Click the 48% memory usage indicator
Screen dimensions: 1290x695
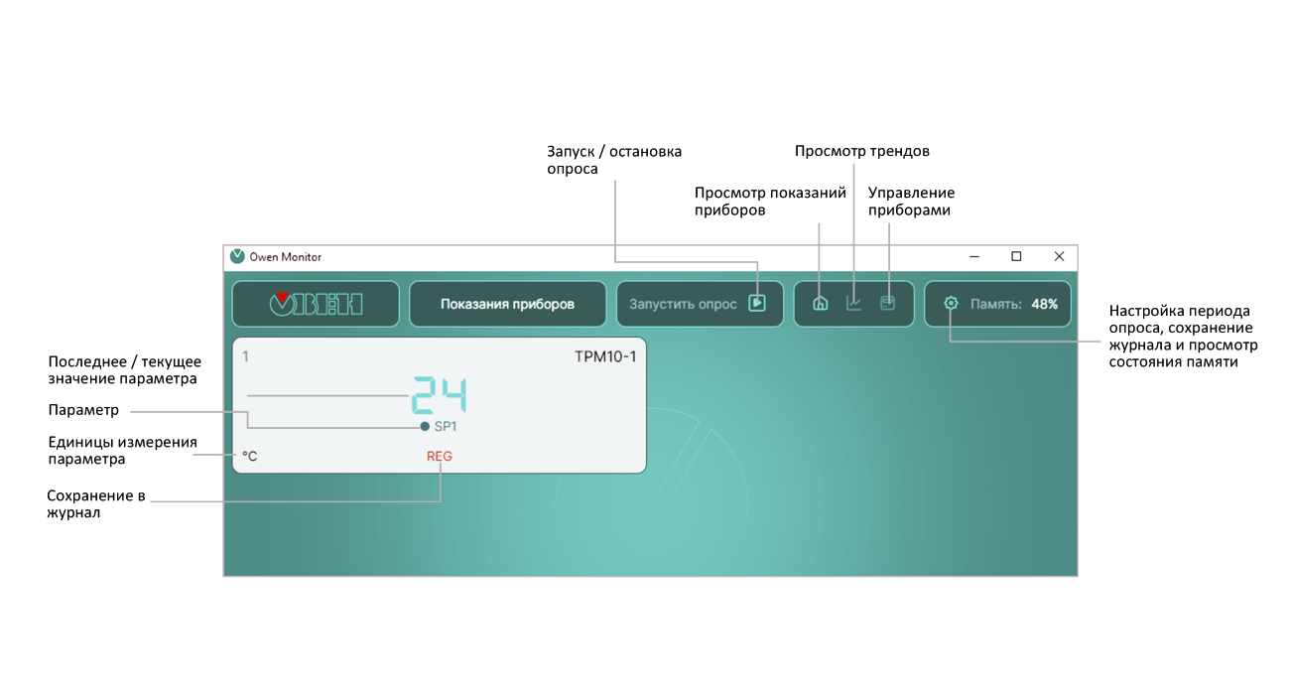(1045, 304)
